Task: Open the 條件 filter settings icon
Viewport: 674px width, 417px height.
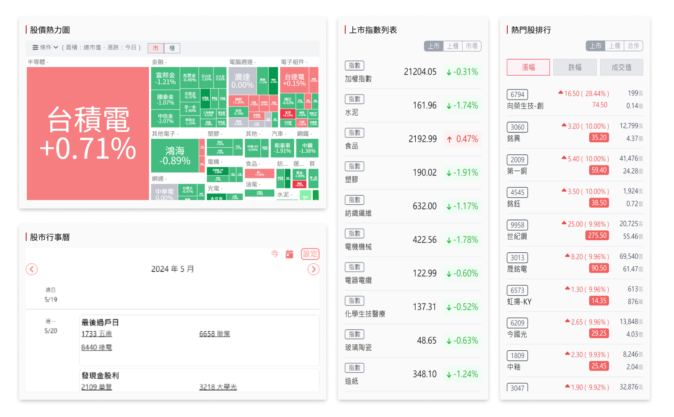Action: point(35,48)
